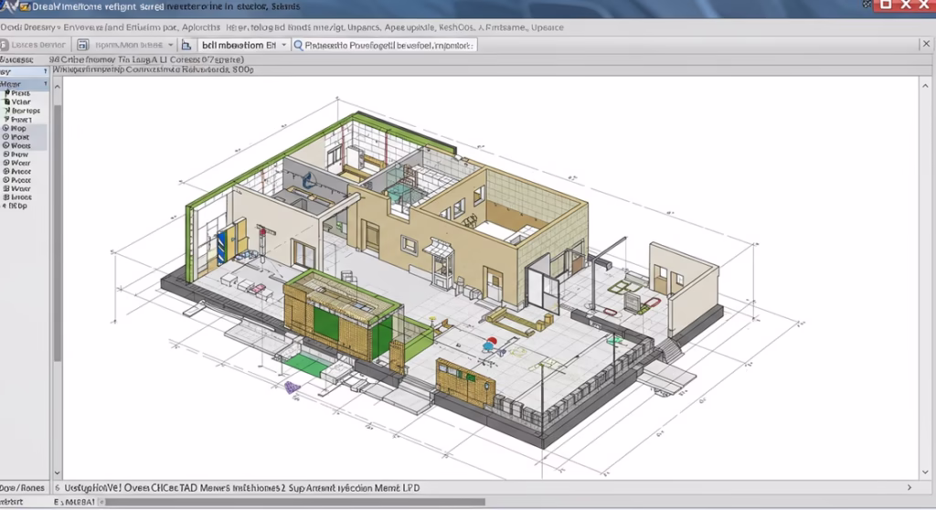Select the 'Mop' radio option in sidebar

click(6, 129)
